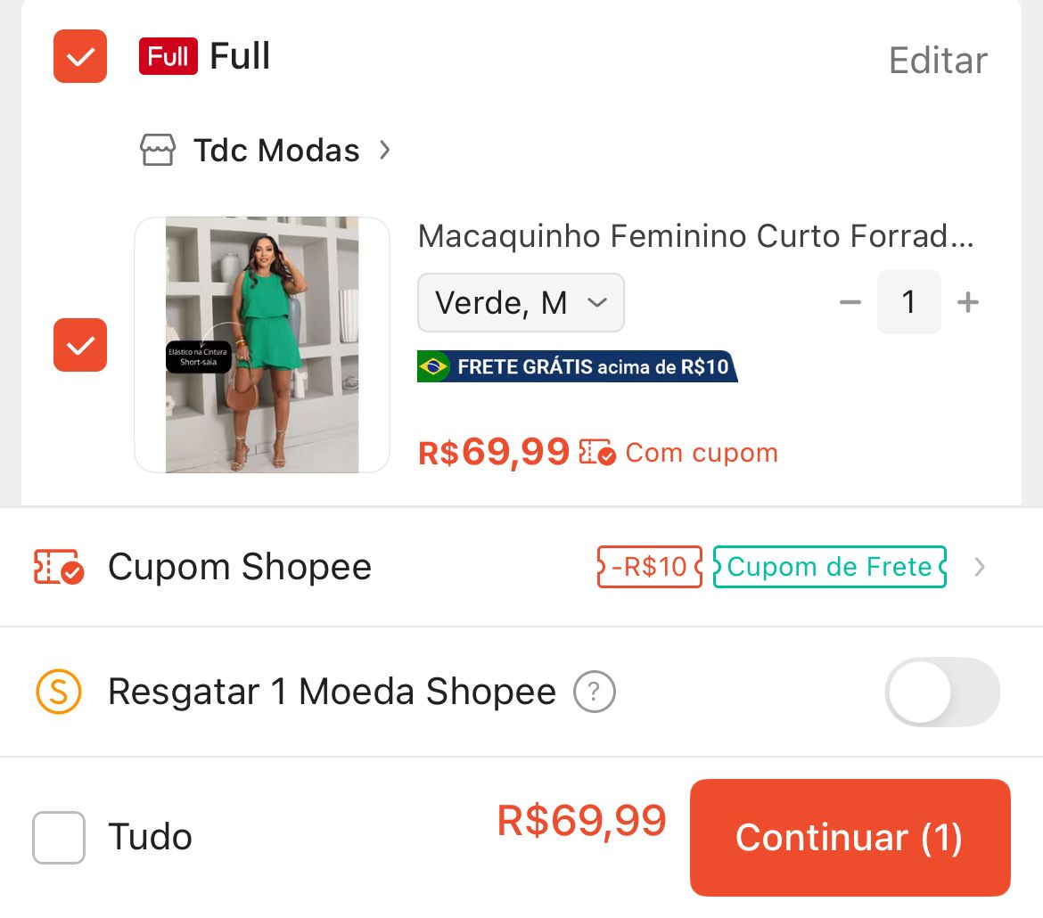The height and width of the screenshot is (918, 1043).
Task: Expand the Tdc Modas store page chevron
Action: [x=384, y=150]
